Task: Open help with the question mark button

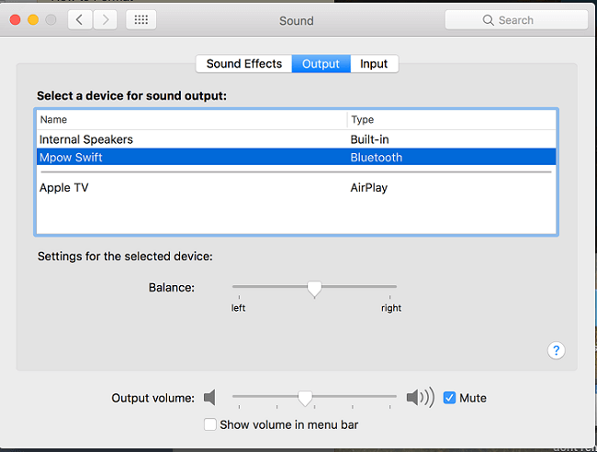Action: coord(556,350)
